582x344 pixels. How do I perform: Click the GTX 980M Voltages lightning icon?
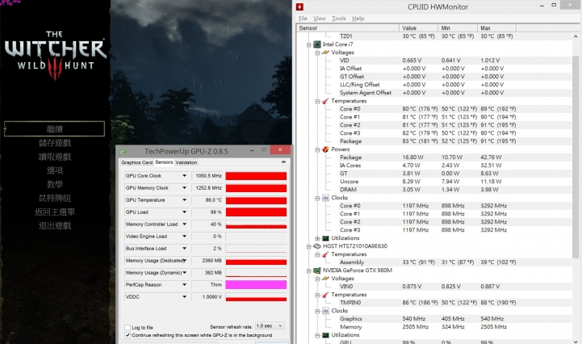[325, 279]
